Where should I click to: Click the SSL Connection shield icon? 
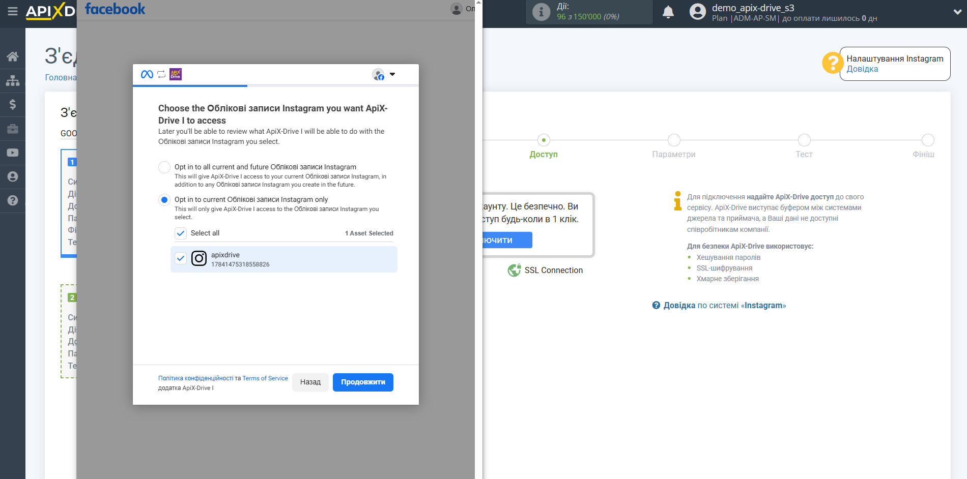[x=514, y=271]
